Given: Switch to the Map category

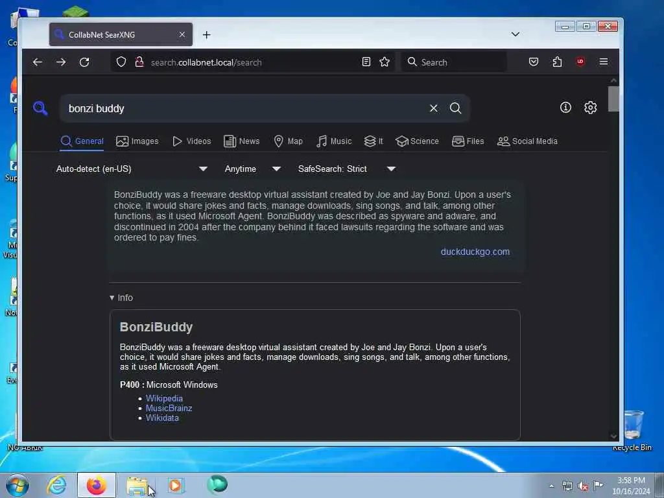Looking at the screenshot, I should (289, 141).
